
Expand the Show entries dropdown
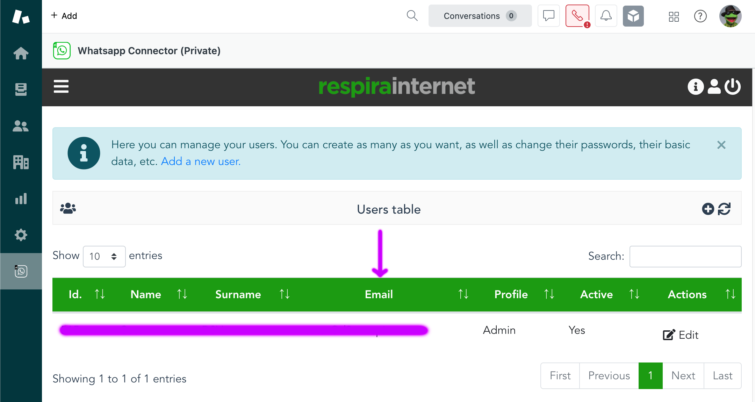click(x=104, y=256)
